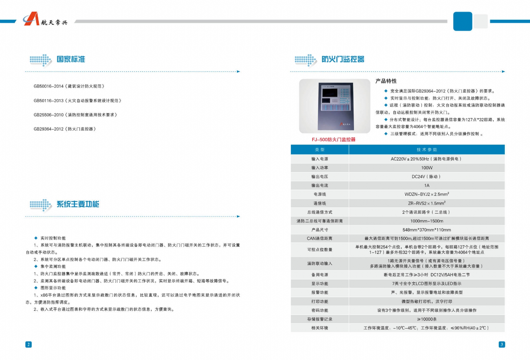This screenshot has height=360, width=530.
Task: Click the 国家标准 section heading
Action: [71, 59]
